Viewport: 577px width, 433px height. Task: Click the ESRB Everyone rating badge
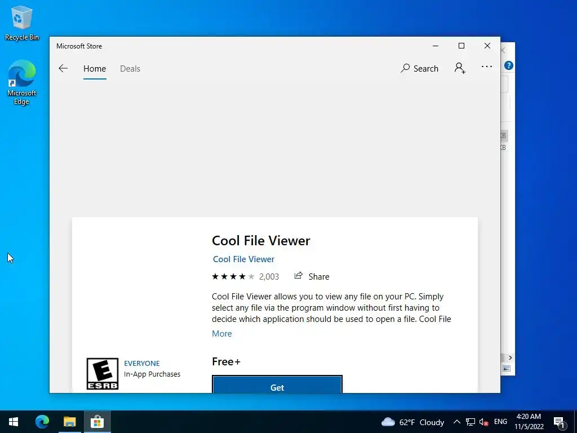pyautogui.click(x=103, y=374)
